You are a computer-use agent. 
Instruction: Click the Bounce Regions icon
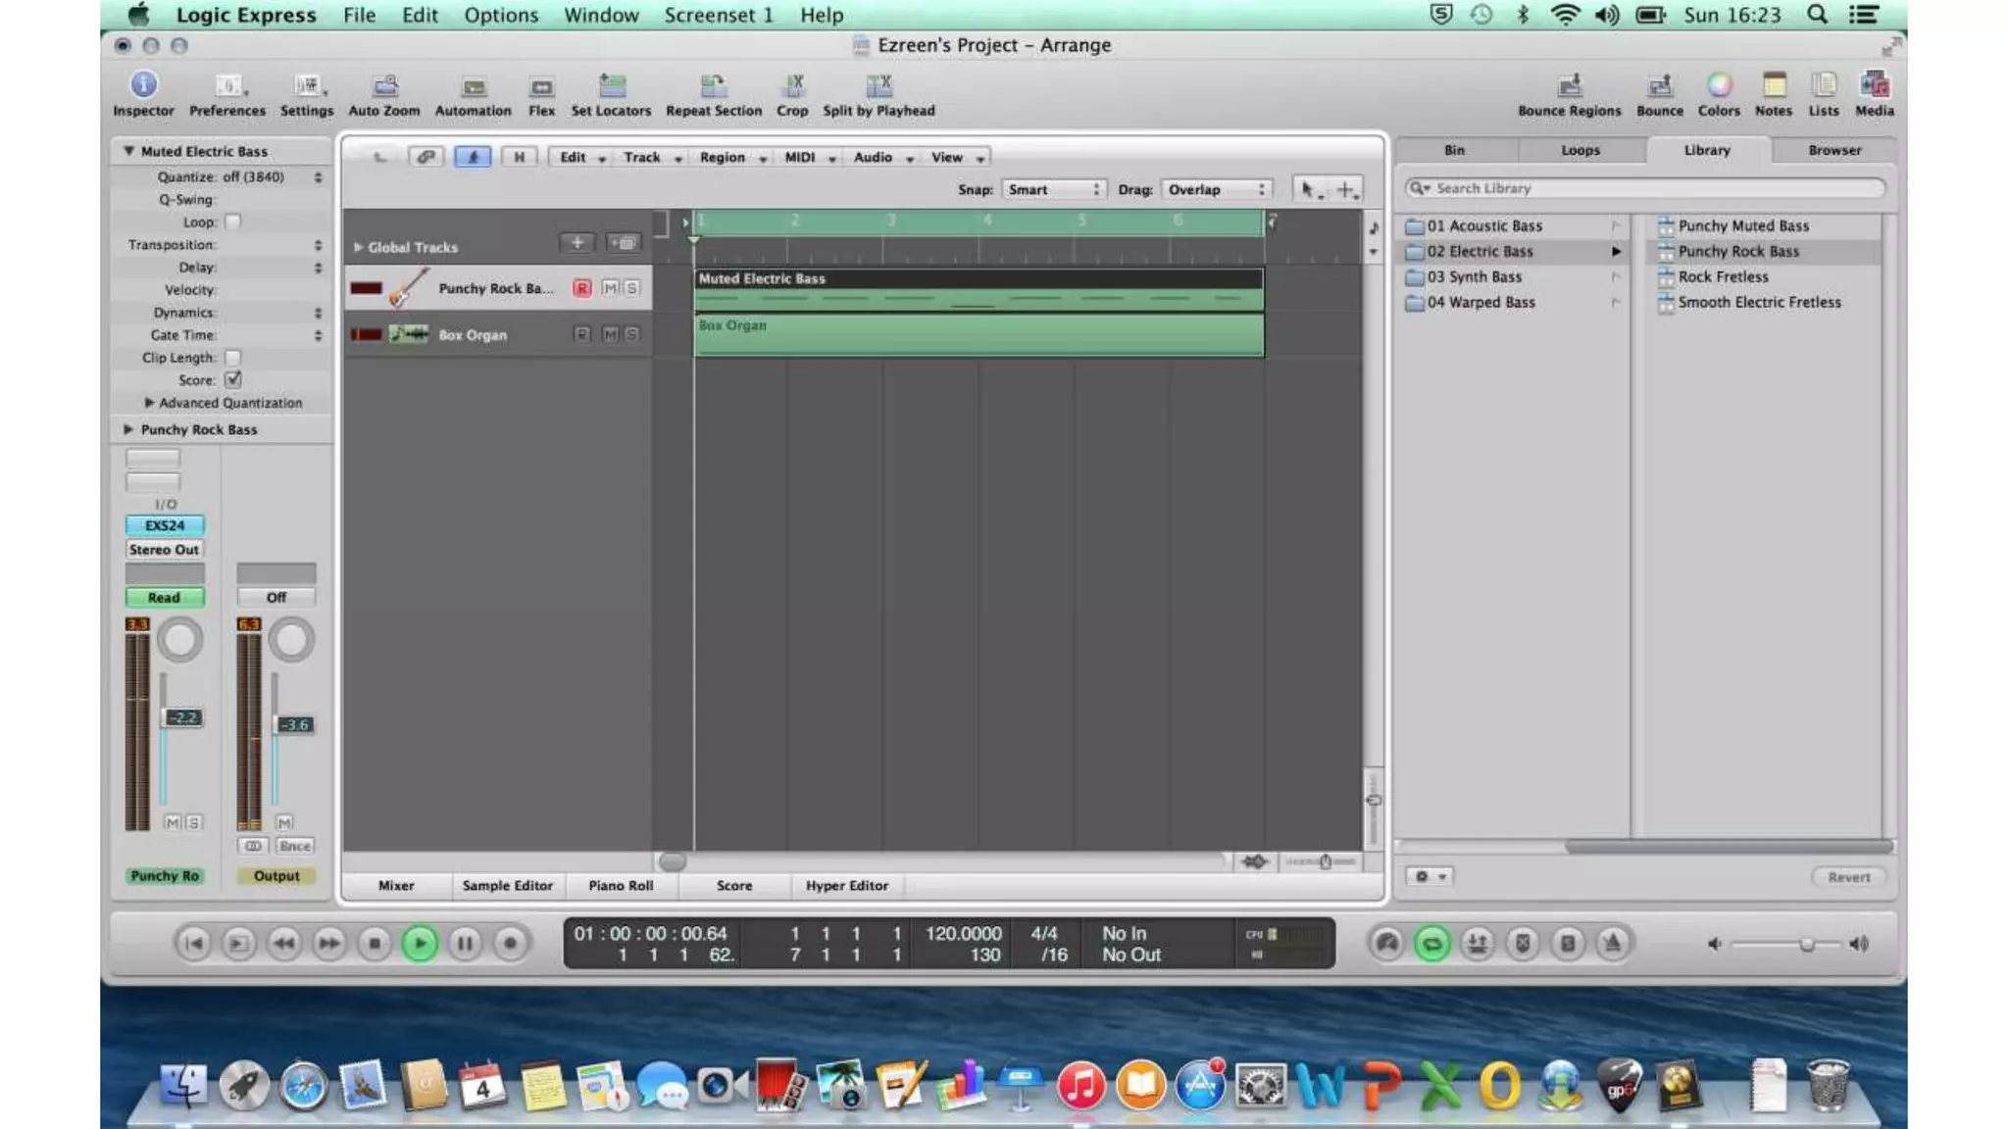click(x=1569, y=86)
